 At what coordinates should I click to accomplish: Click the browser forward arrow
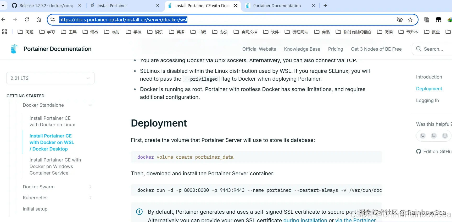click(x=15, y=20)
